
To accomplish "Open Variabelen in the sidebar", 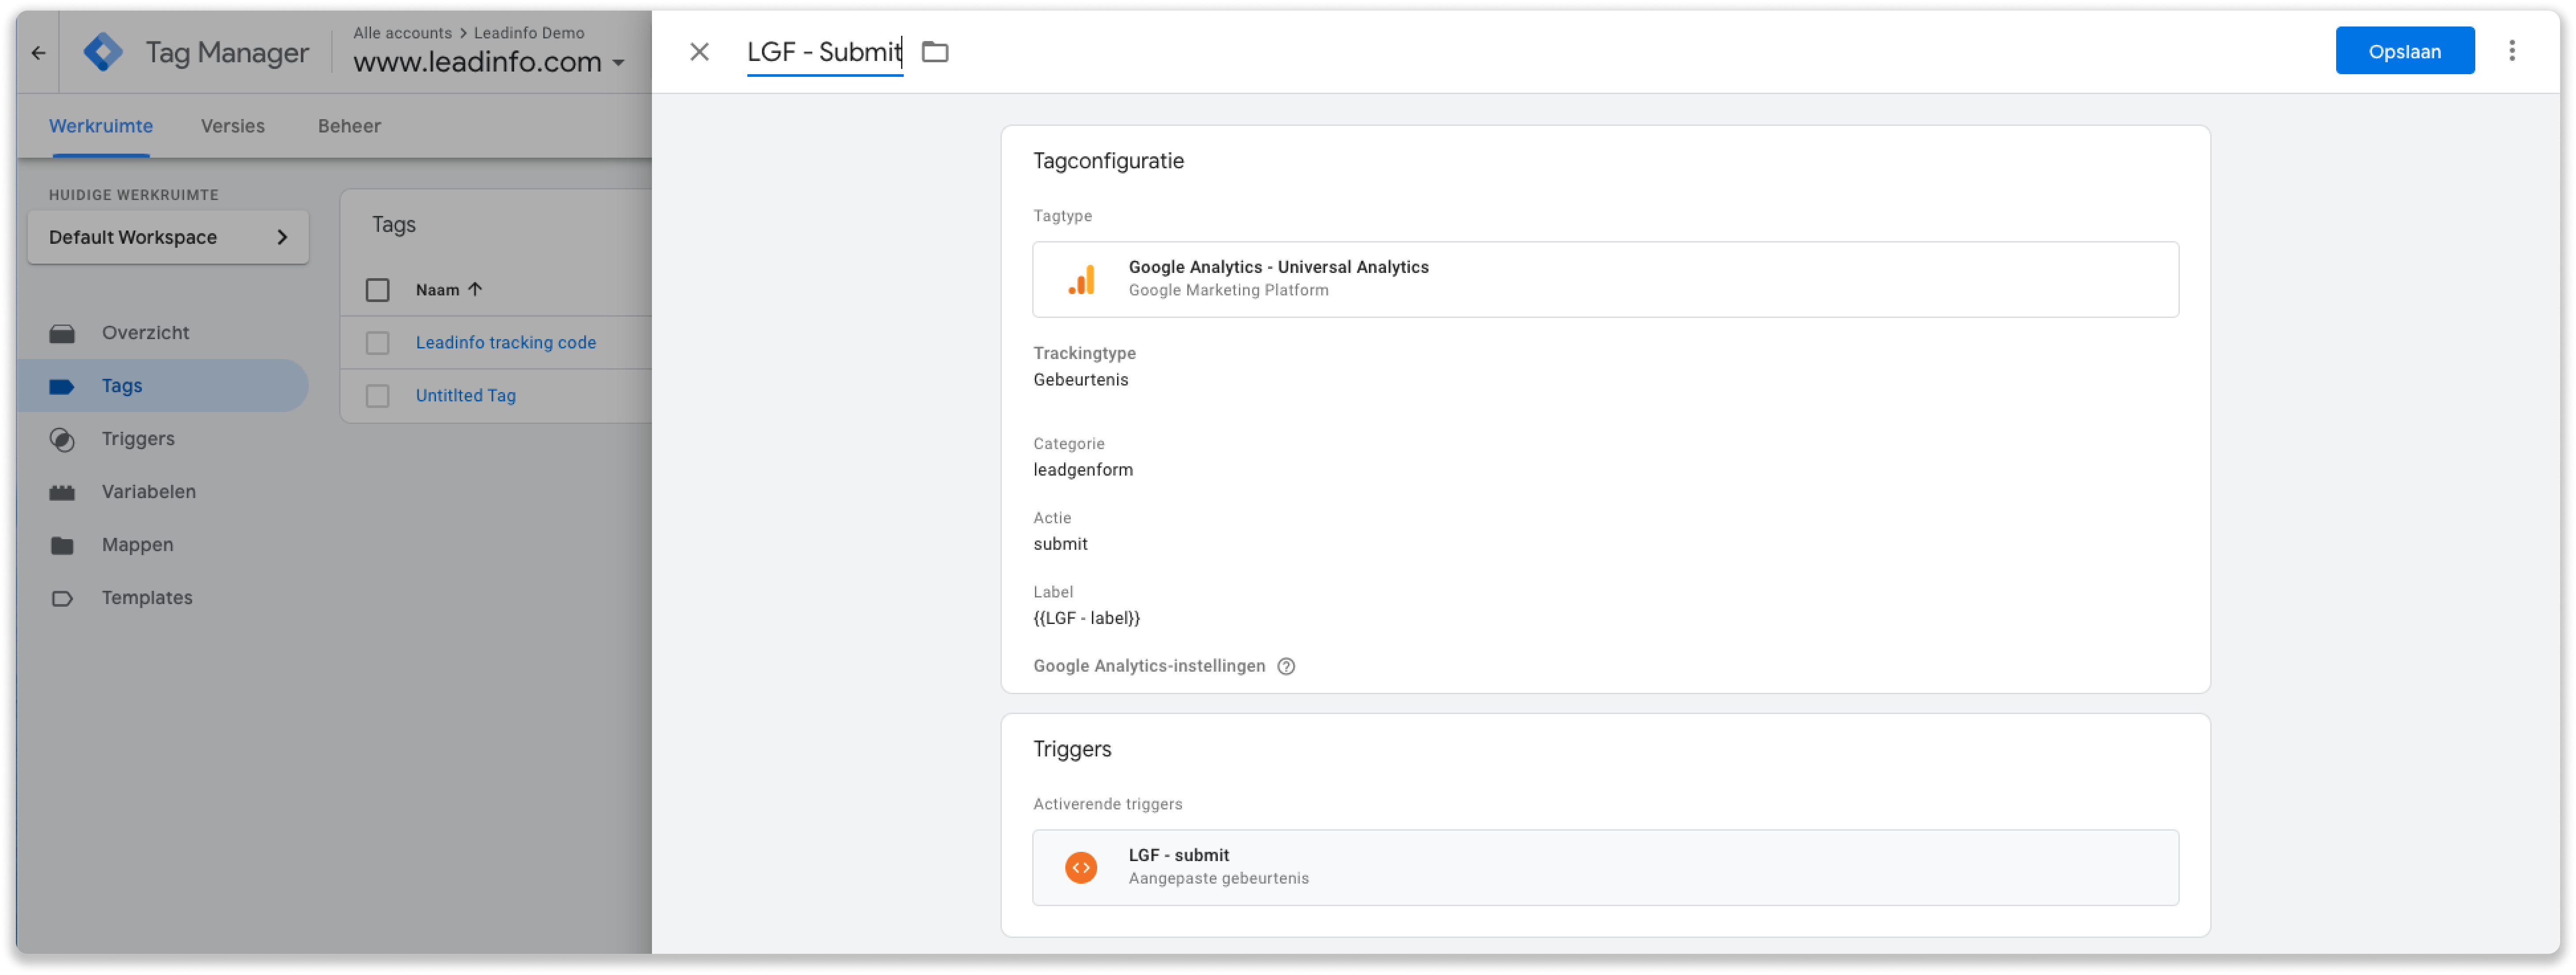I will 148,492.
